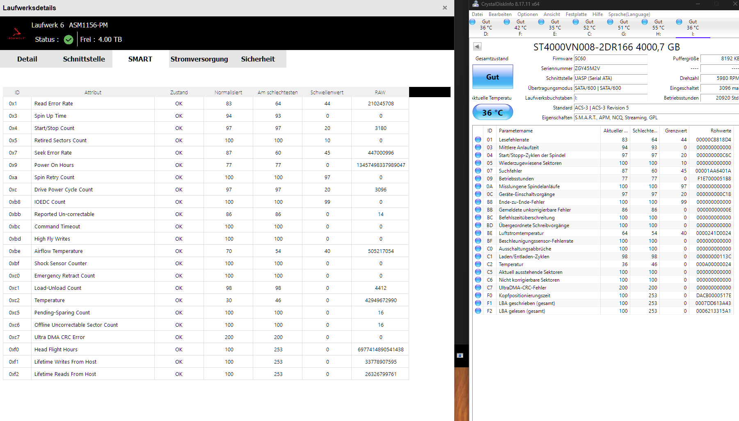
Task: Click status dot for Mittlere Anlaufzeit
Action: [x=478, y=148]
